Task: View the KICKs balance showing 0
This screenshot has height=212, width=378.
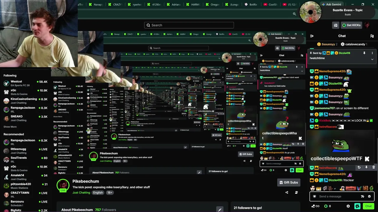Action: [328, 206]
